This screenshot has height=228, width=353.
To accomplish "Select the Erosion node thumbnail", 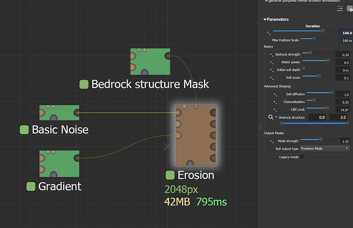I will point(195,135).
